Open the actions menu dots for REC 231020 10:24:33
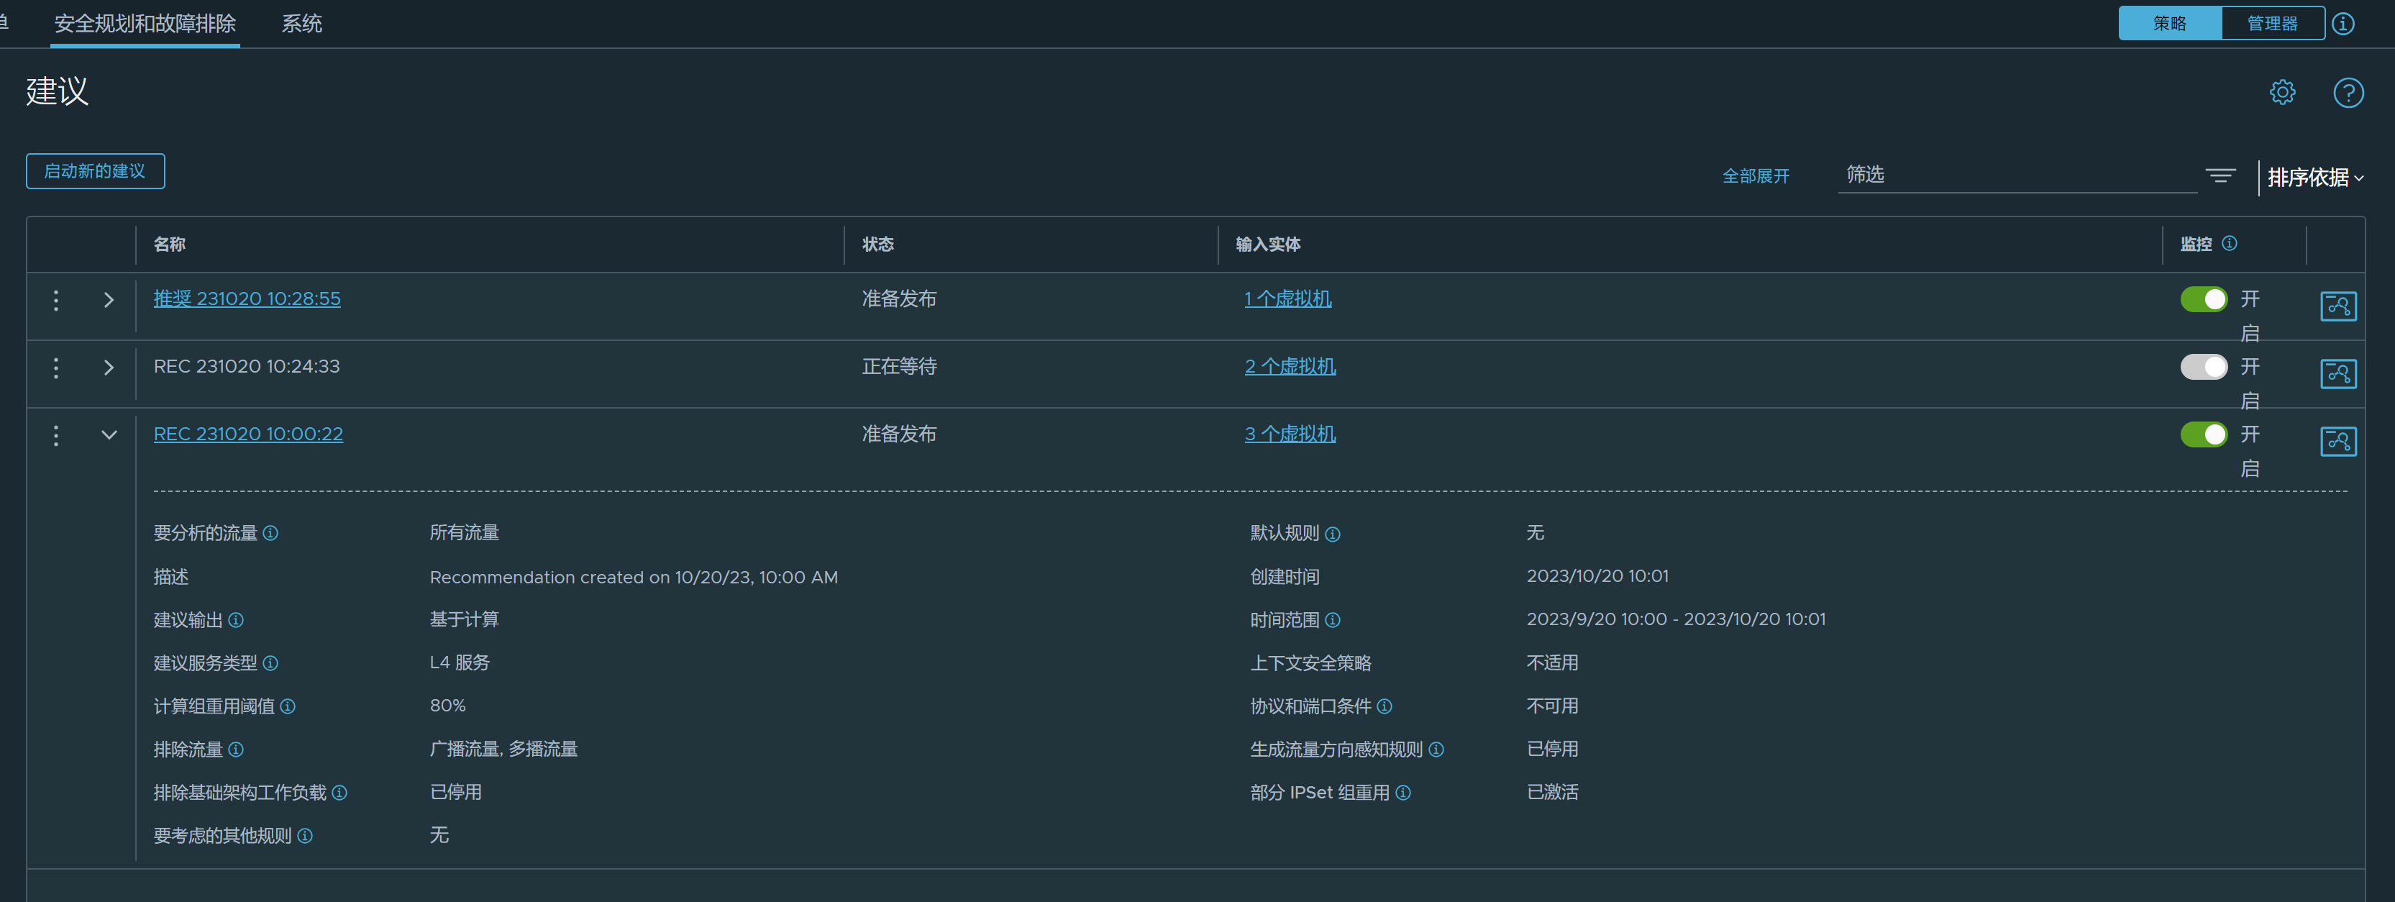The width and height of the screenshot is (2395, 902). pyautogui.click(x=56, y=368)
